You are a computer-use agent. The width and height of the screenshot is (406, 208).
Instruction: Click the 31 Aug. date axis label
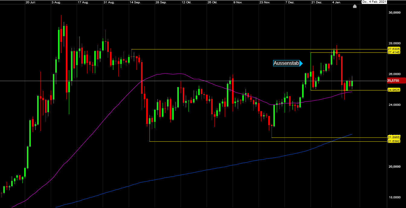pos(109,2)
